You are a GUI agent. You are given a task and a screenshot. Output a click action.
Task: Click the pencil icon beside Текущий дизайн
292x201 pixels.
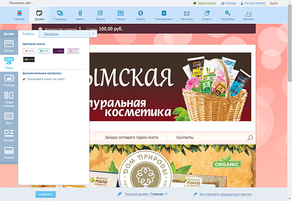click(119, 194)
